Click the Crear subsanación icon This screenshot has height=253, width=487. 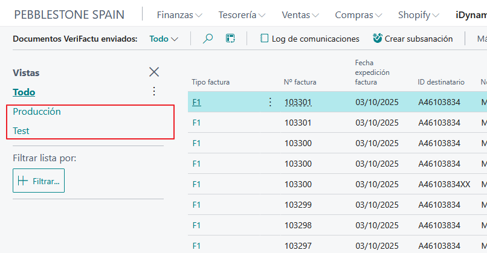click(x=378, y=38)
